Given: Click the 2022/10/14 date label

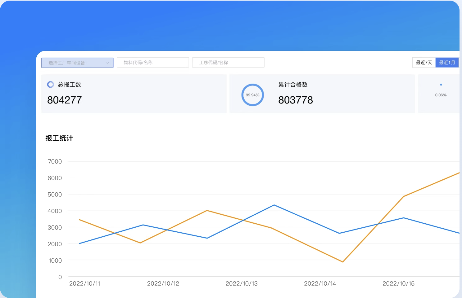Looking at the screenshot, I should (320, 283).
